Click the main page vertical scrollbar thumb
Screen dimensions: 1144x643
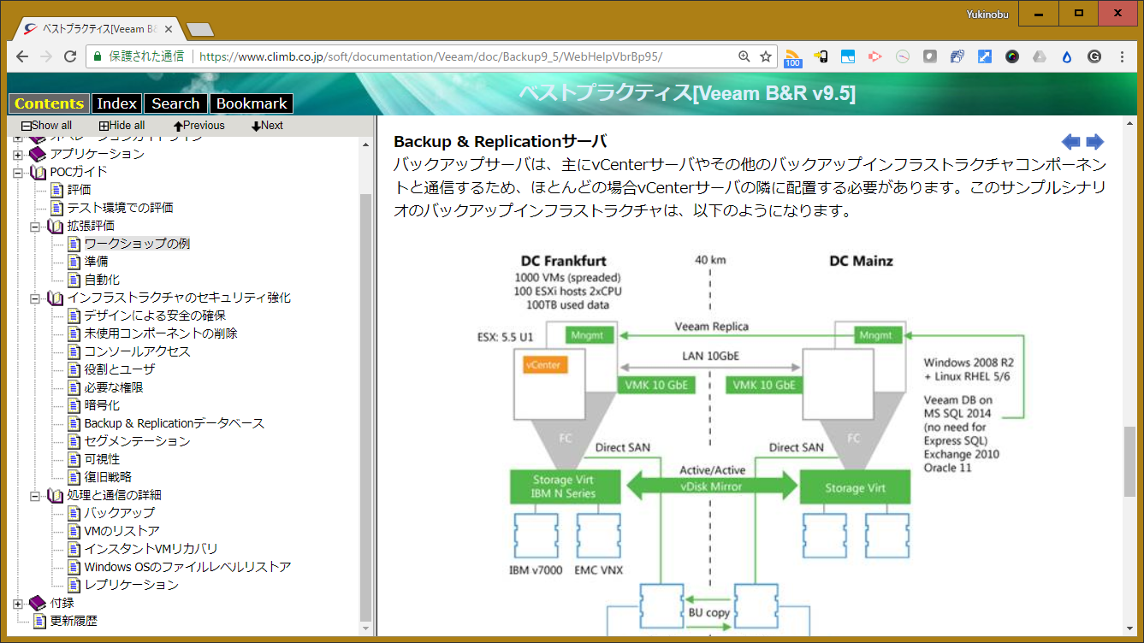pos(1131,462)
